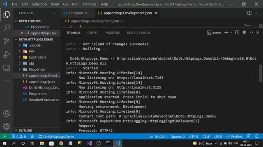Change the JSON language mode
Viewport: 263px width, 147px height.
[x=218, y=136]
